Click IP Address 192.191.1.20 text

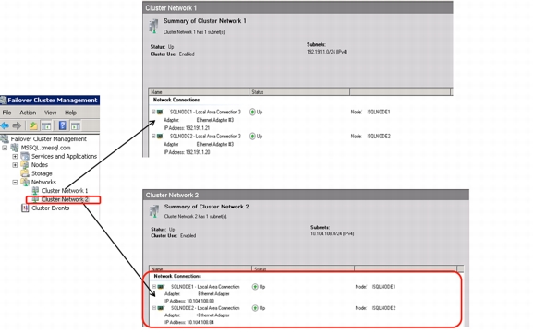coord(187,152)
